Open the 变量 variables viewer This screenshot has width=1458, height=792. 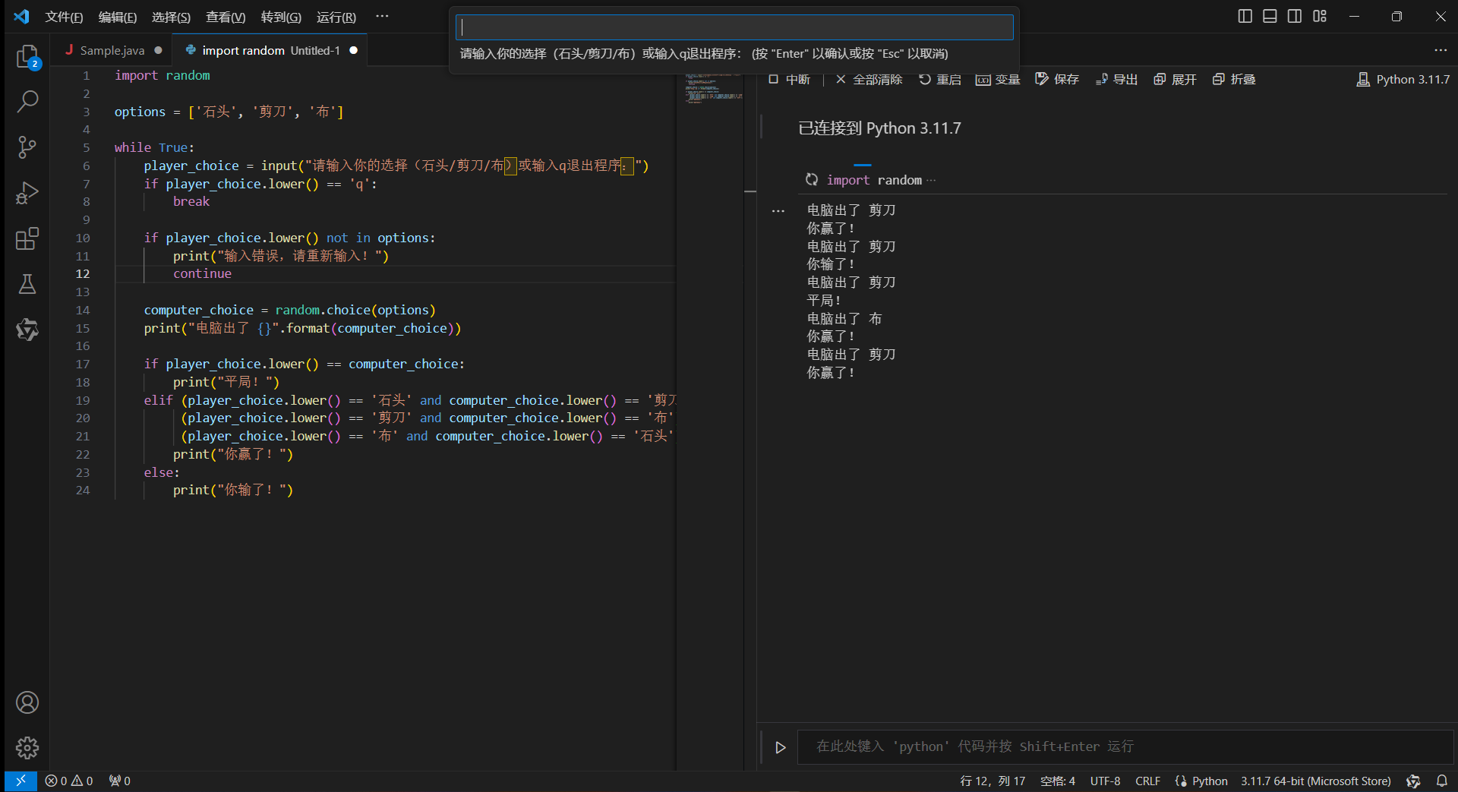click(x=998, y=79)
